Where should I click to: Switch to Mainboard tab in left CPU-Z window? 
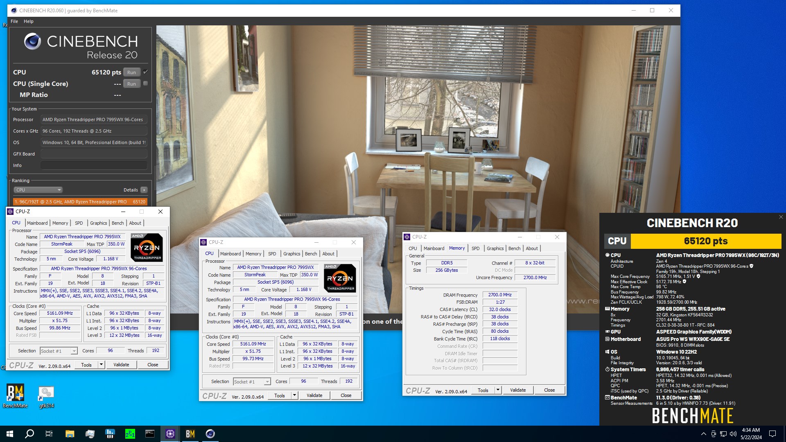tap(37, 223)
